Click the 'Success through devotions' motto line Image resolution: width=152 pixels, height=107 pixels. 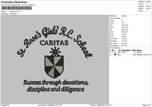click(x=56, y=83)
